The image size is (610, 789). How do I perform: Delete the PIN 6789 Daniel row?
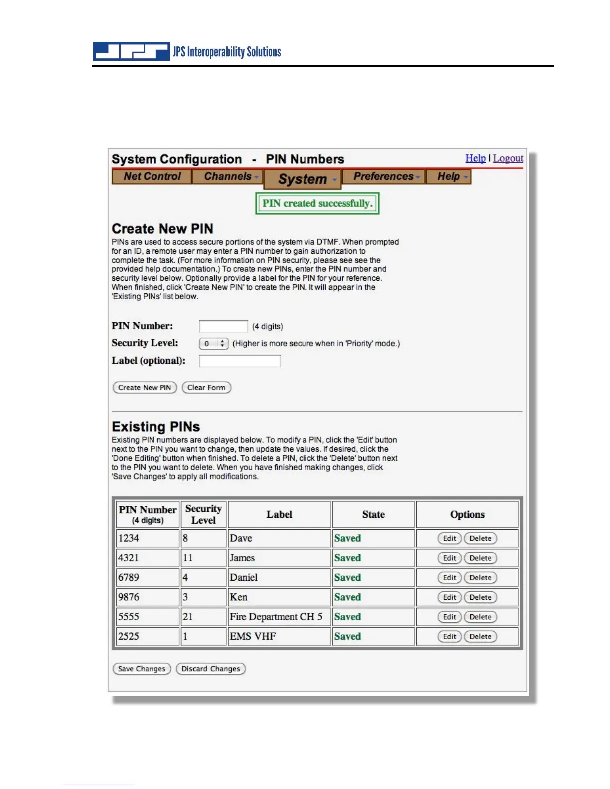coord(480,578)
